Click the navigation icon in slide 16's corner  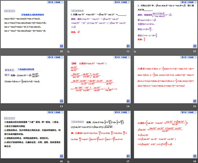point(61,156)
